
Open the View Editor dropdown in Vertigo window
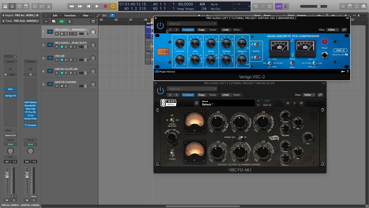click(x=333, y=30)
